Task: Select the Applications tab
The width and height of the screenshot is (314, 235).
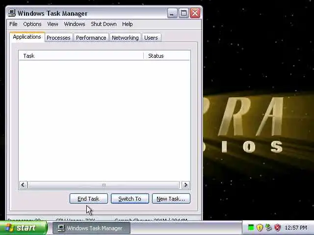Action: (x=27, y=37)
